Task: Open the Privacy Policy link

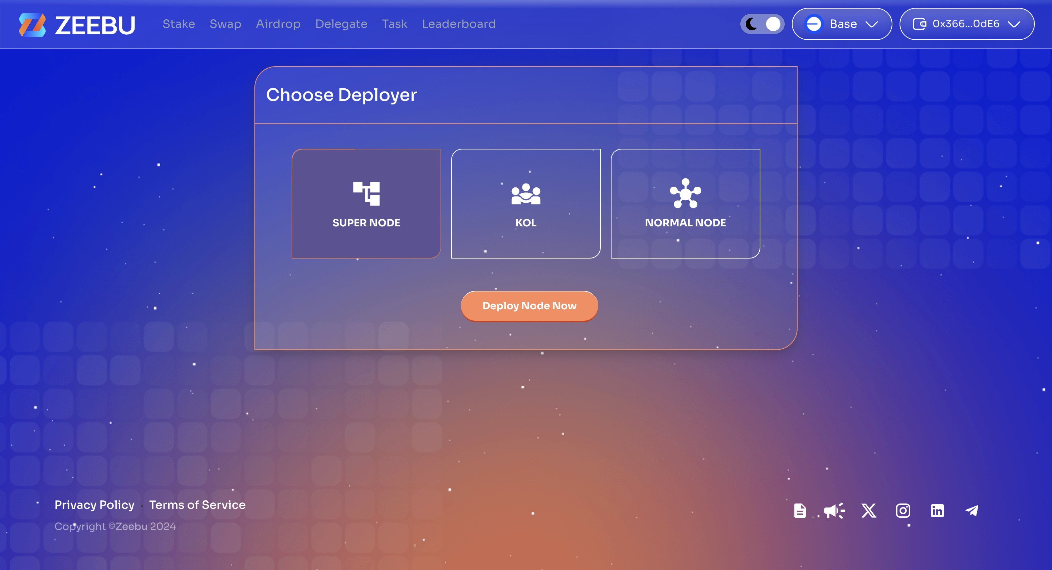Action: tap(94, 505)
